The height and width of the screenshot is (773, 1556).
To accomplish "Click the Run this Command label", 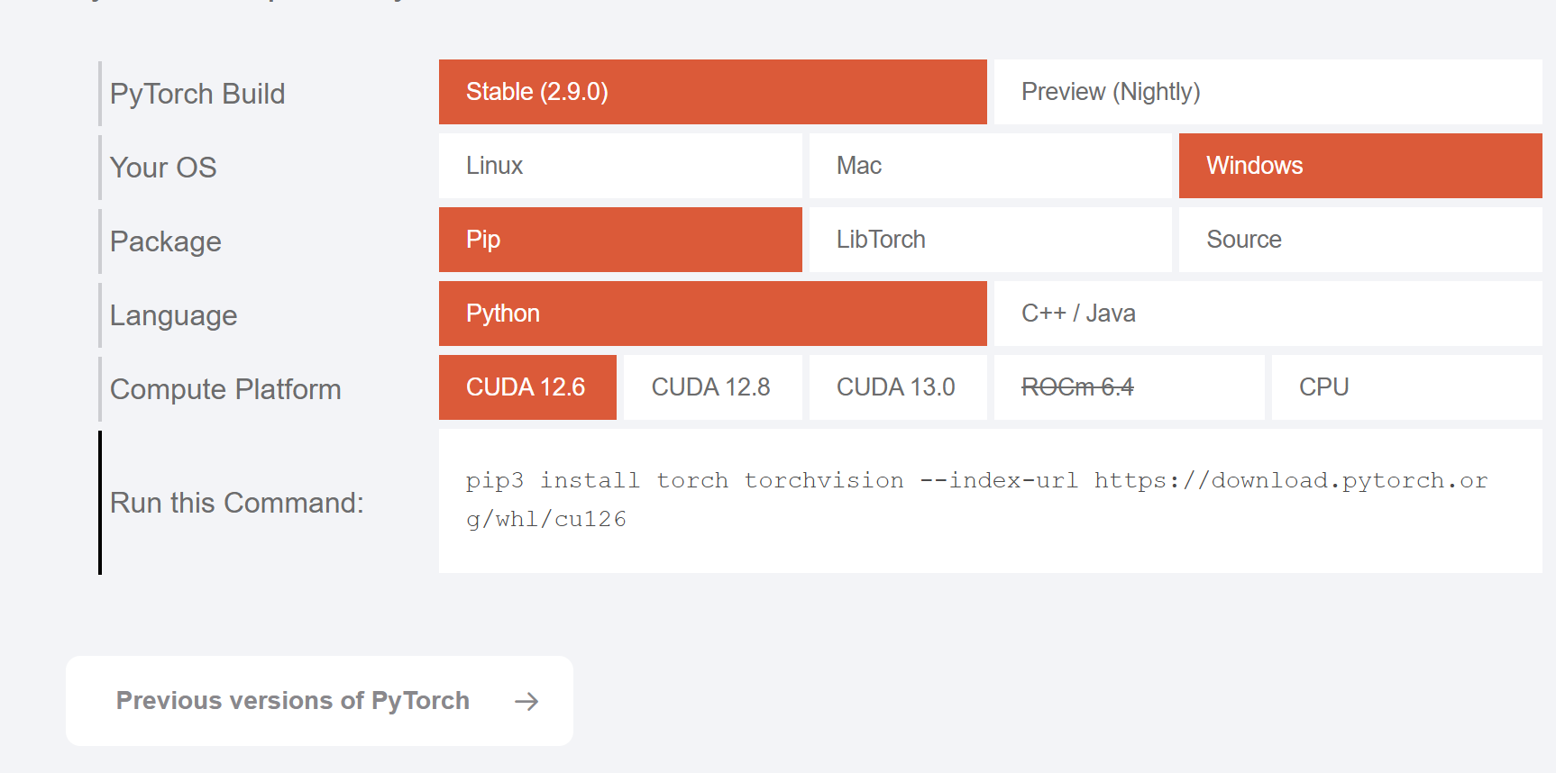I will [237, 503].
